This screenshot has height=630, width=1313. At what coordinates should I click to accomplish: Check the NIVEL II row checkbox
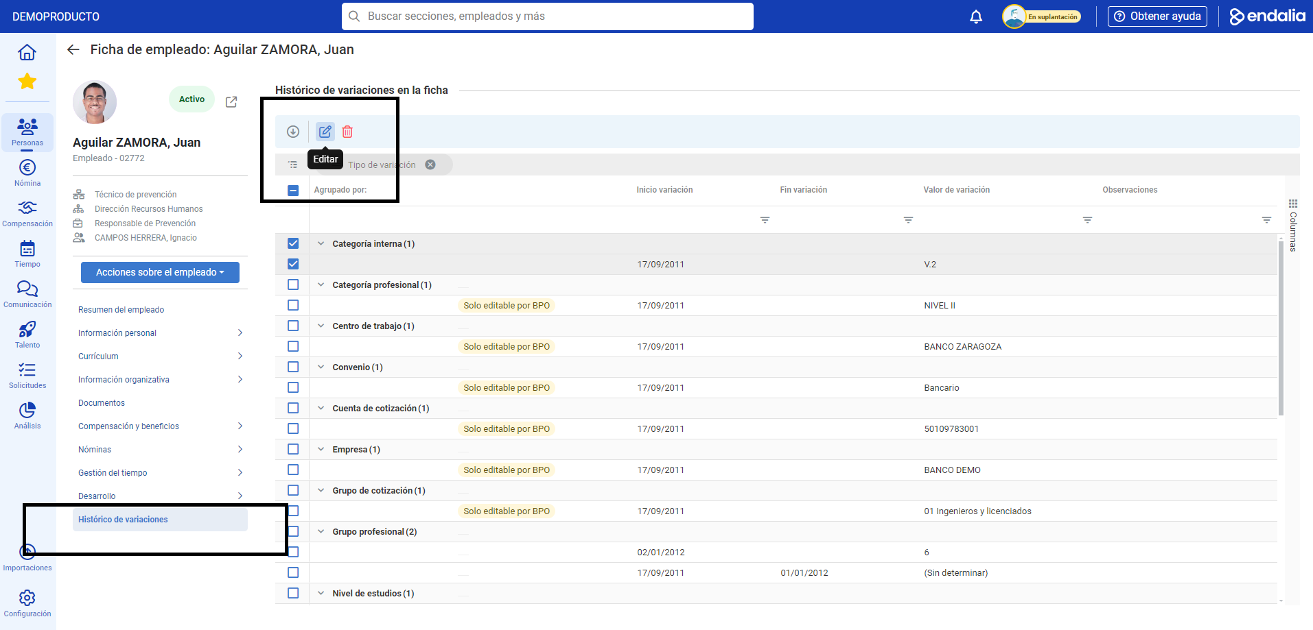tap(293, 305)
